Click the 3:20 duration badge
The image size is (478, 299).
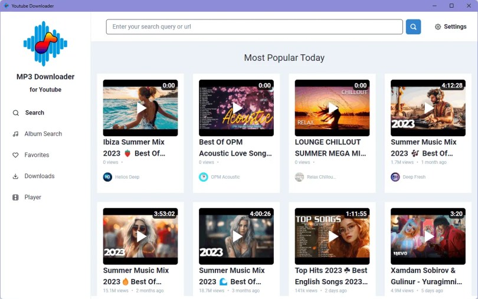click(456, 213)
